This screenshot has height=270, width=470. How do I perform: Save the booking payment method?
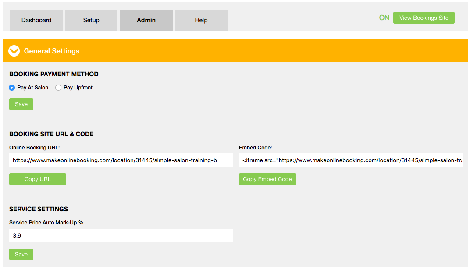(21, 104)
